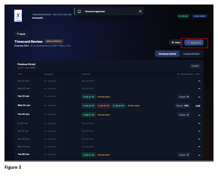This screenshot has width=218, height=176.
Task: Click the 'On the clock' label for Tue 23 Jun
Action: pos(104,97)
